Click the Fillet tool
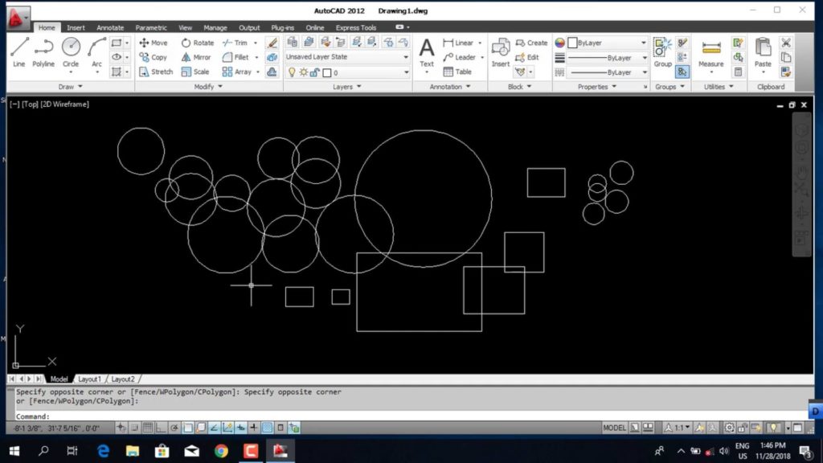 tap(235, 57)
